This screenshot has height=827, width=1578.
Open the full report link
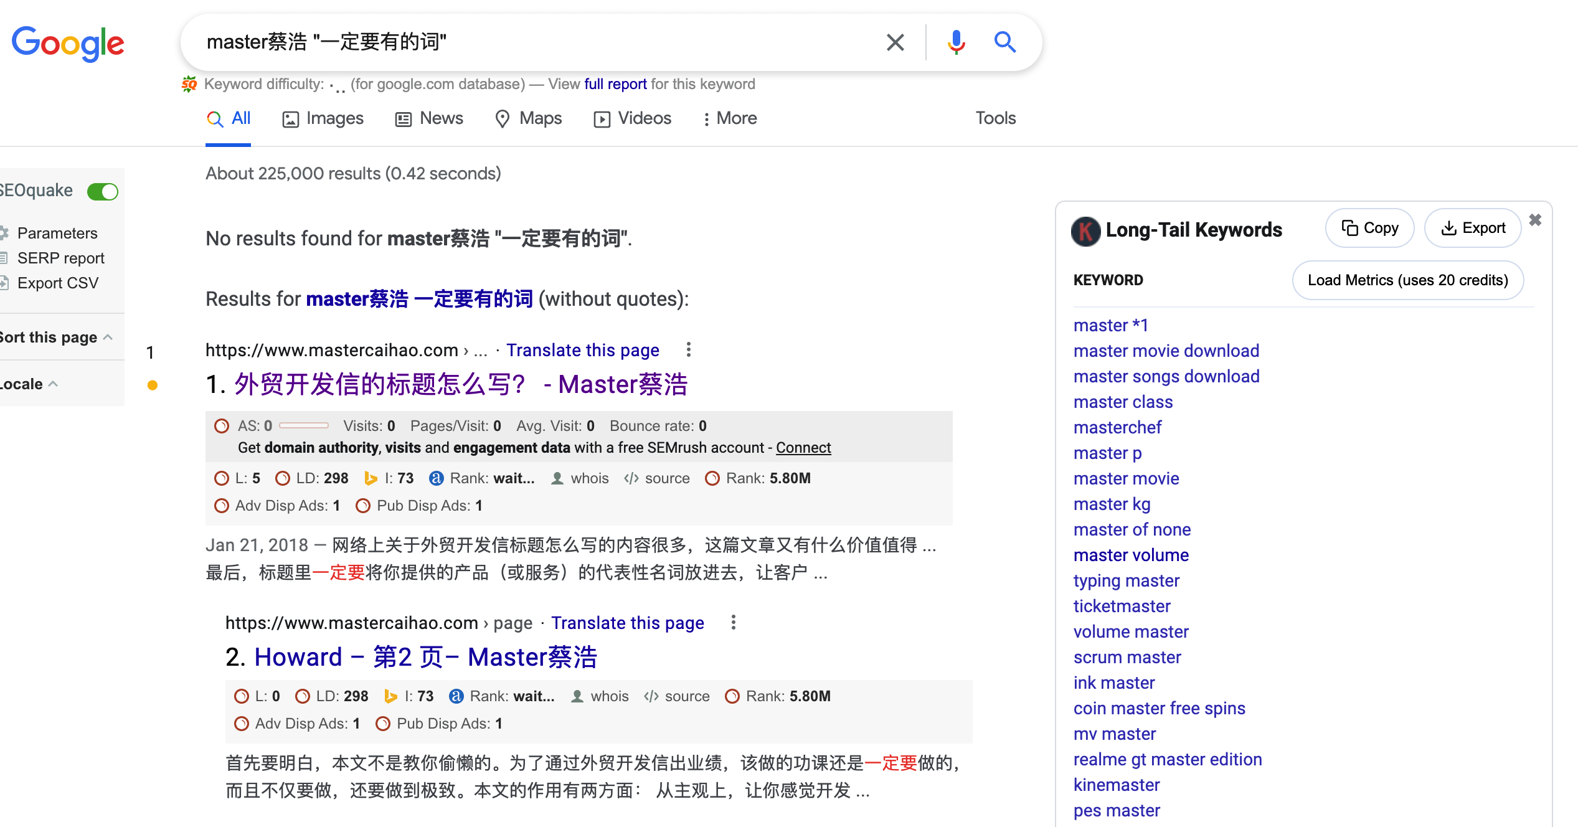coord(615,84)
